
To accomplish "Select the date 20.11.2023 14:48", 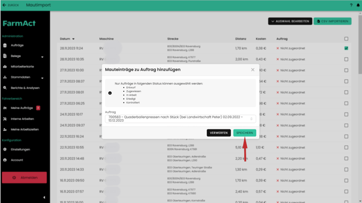I will point(72,158).
